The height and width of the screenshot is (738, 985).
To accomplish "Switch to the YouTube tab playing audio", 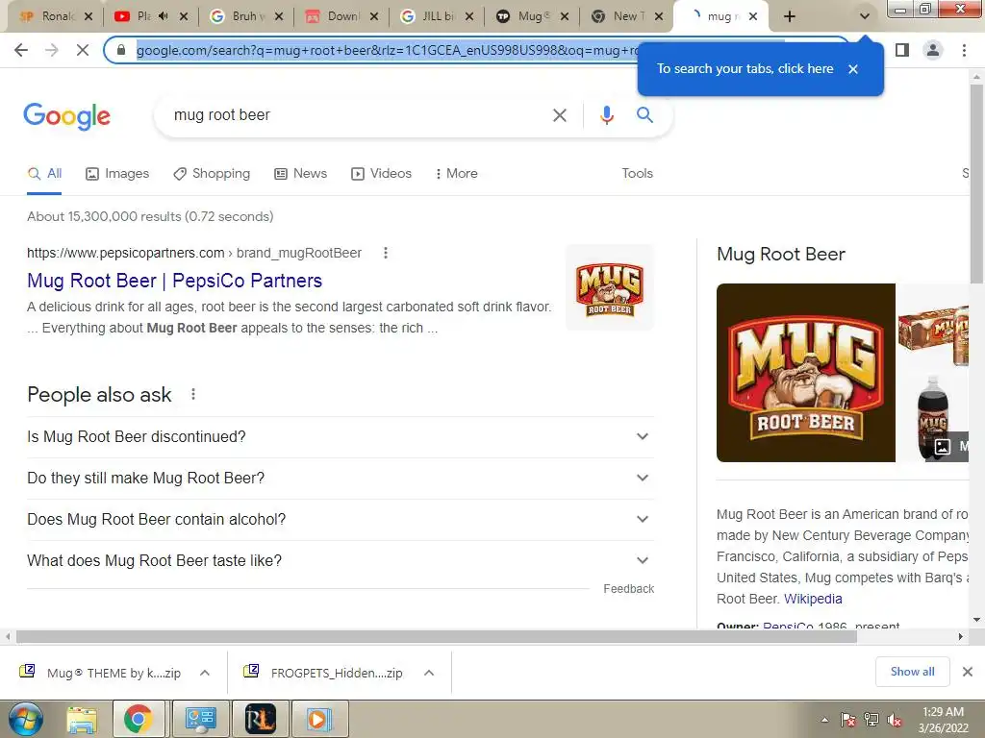I will [150, 16].
